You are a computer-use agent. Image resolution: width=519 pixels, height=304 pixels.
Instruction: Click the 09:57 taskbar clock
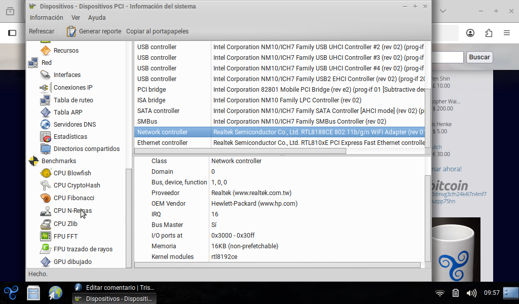point(492,293)
